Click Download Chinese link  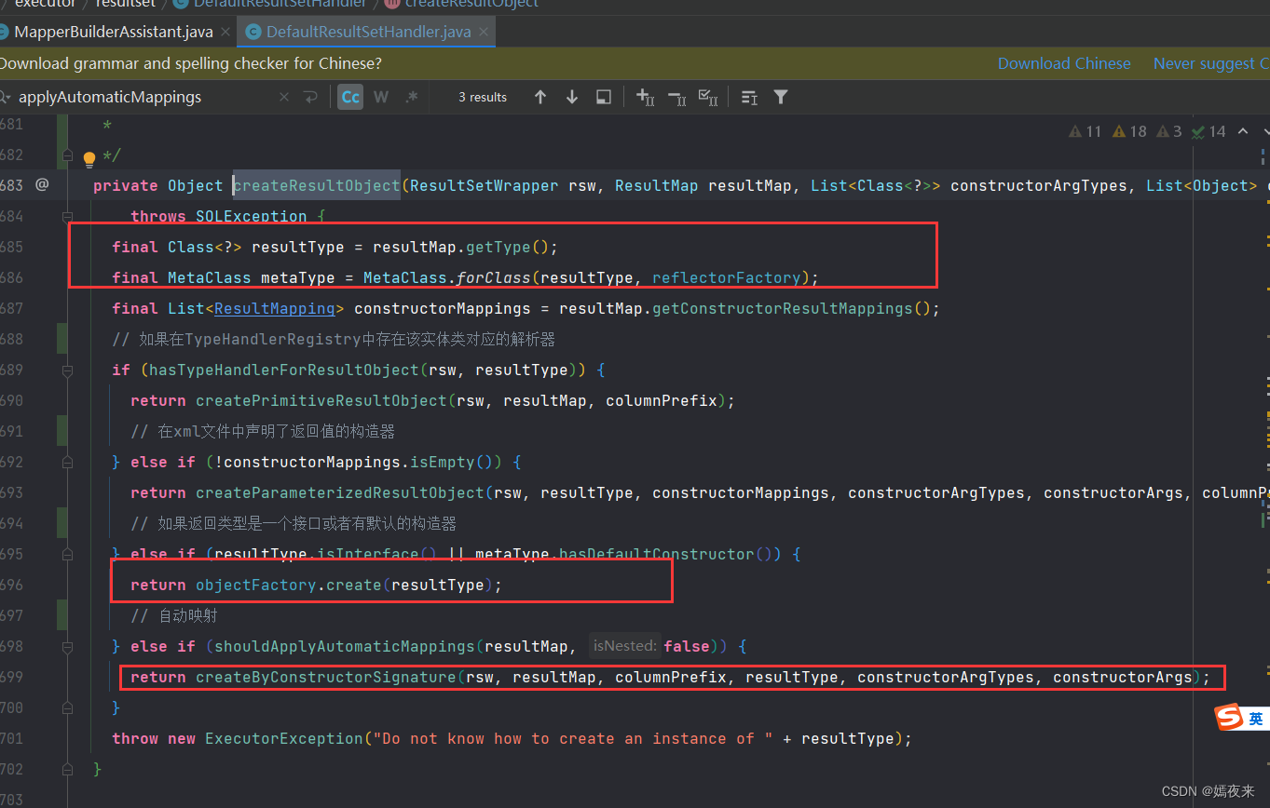coord(1064,63)
